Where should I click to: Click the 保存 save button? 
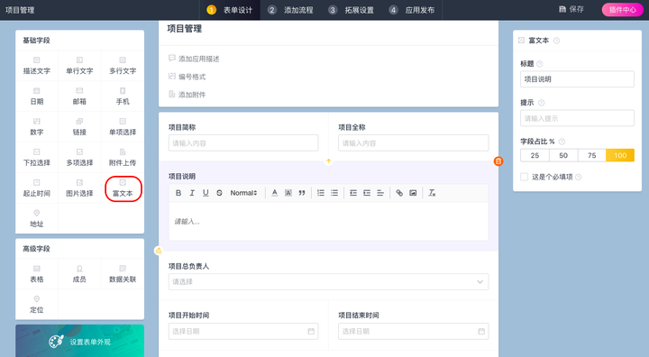571,9
